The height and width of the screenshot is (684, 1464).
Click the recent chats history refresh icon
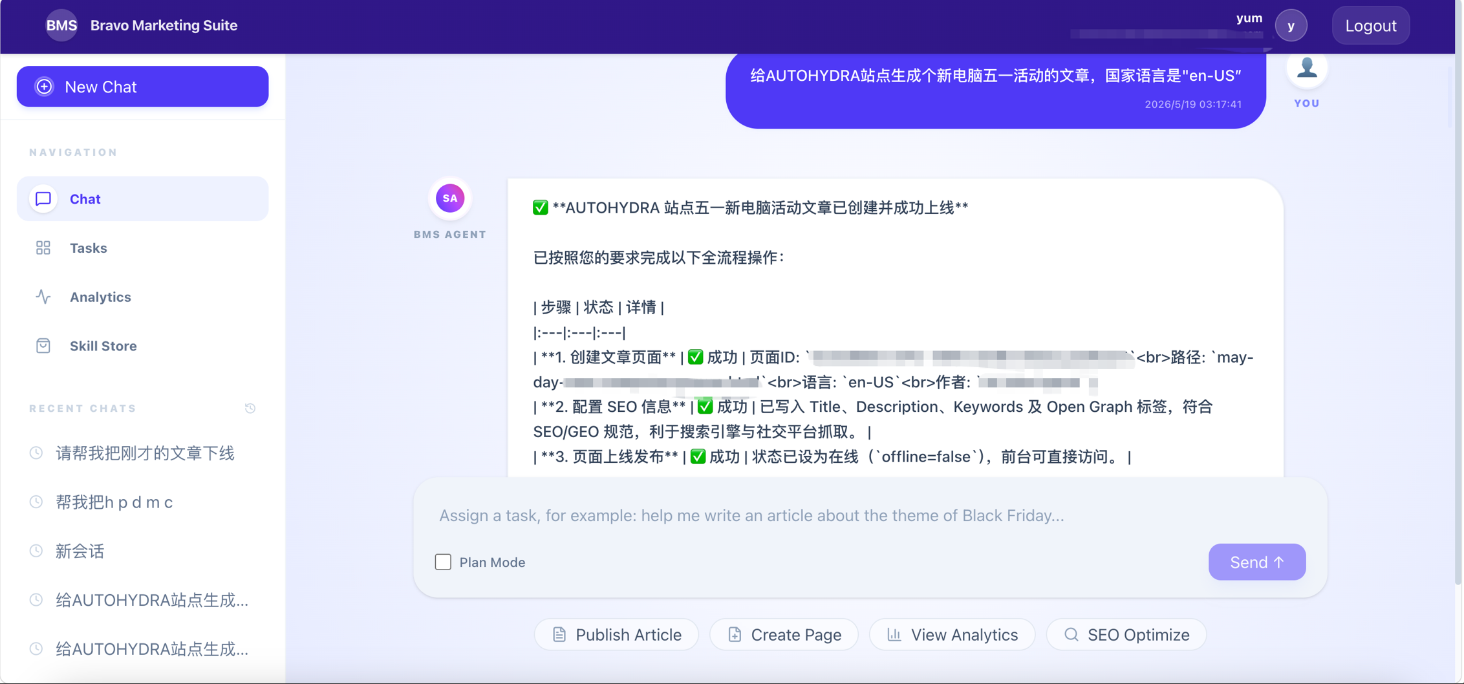pos(250,408)
